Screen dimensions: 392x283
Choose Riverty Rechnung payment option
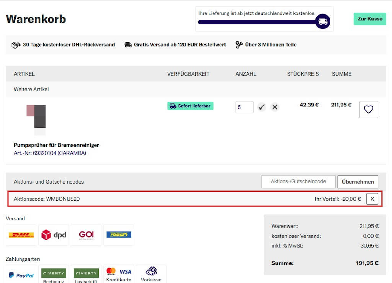click(54, 274)
